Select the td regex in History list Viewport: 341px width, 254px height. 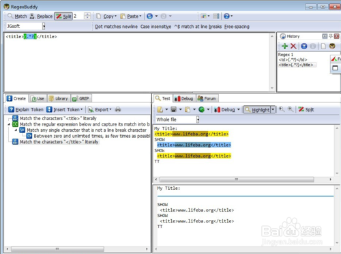(293, 59)
